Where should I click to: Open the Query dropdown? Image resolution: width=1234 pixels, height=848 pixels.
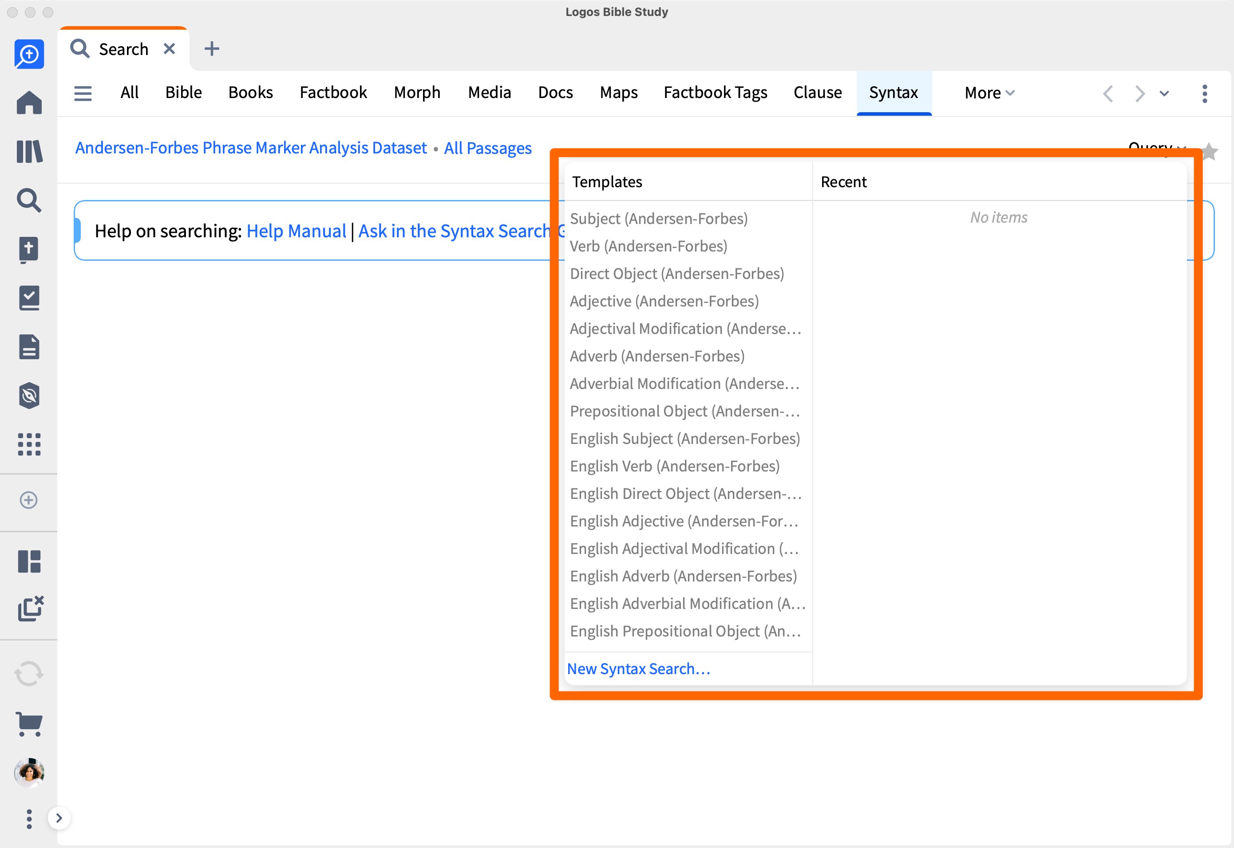coord(1157,148)
